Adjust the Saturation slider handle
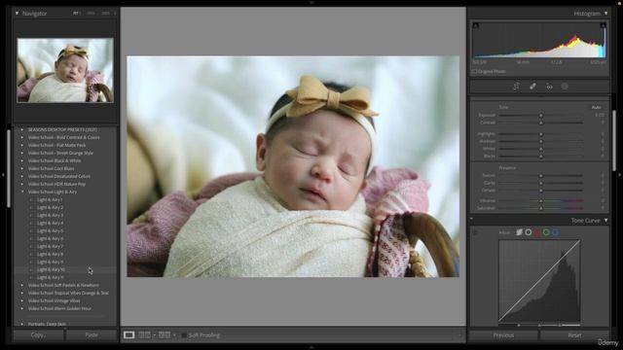The width and height of the screenshot is (623, 350). pyautogui.click(x=541, y=208)
